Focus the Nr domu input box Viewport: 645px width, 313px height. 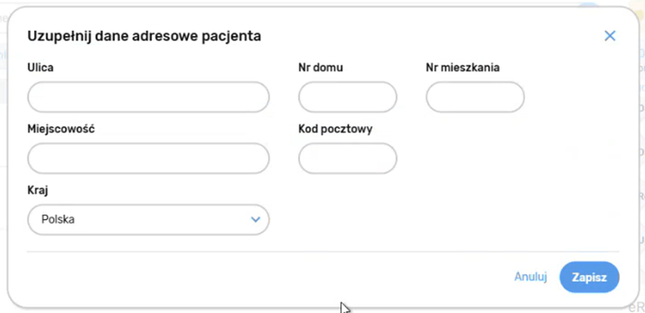coord(347,97)
